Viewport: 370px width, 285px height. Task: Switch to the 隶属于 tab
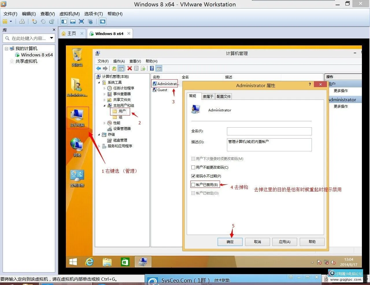[x=208, y=96]
